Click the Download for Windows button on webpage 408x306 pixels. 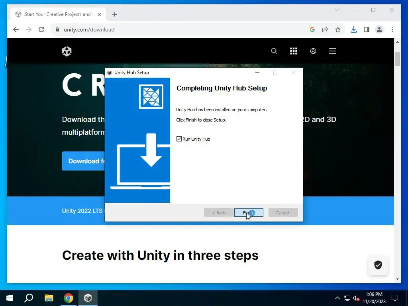(x=84, y=161)
